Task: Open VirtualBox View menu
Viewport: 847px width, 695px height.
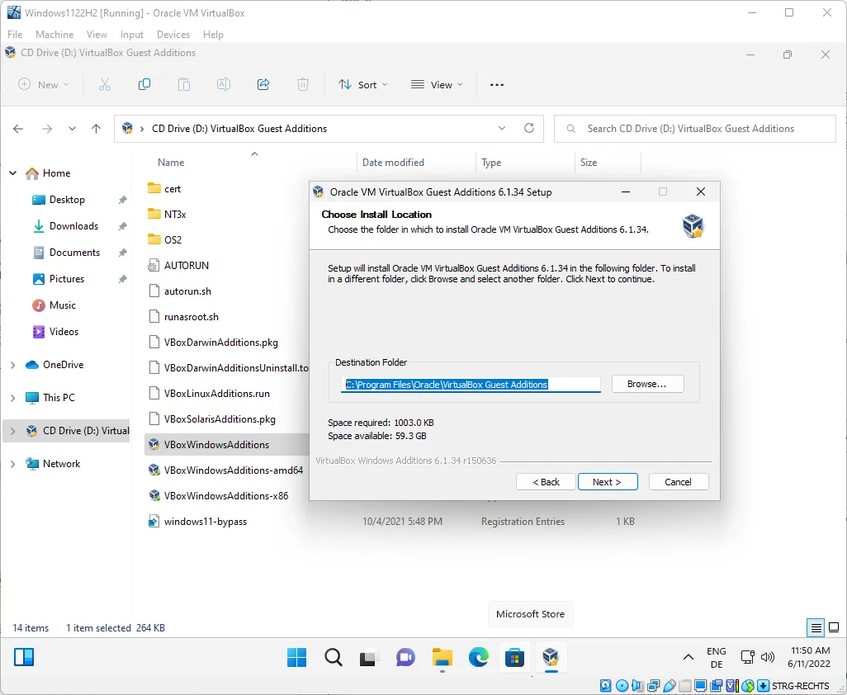Action: coord(97,35)
